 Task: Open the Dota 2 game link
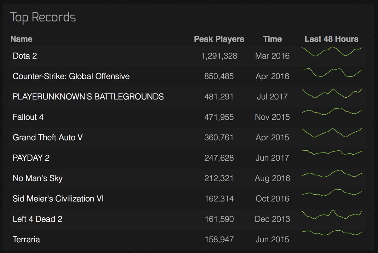point(25,56)
